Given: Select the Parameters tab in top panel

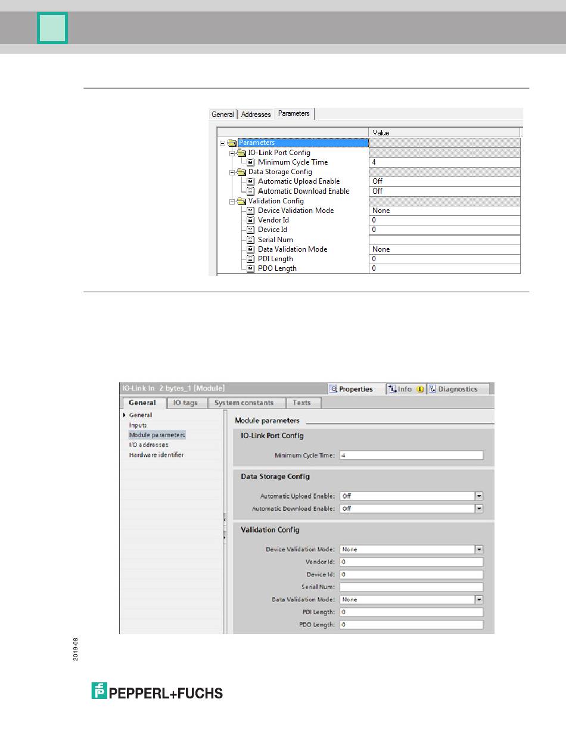Looking at the screenshot, I should coord(294,113).
